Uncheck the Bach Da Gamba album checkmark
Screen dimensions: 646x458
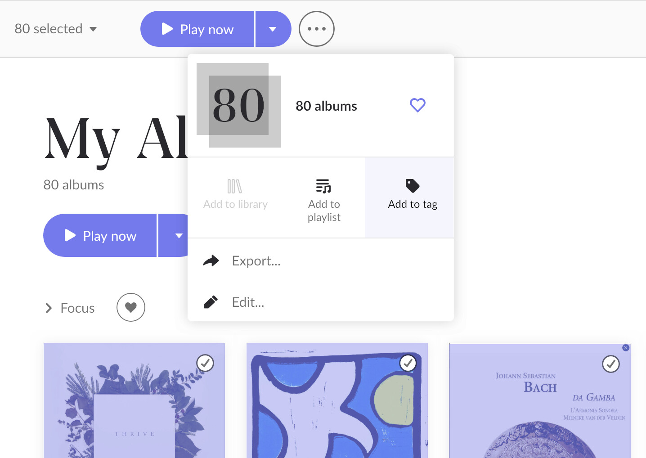coord(611,364)
